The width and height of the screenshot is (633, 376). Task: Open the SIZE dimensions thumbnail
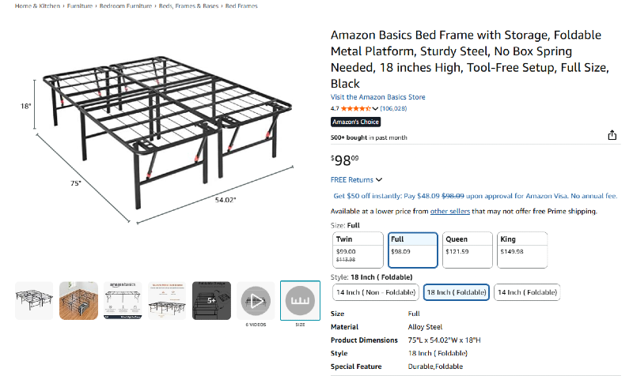pos(300,301)
